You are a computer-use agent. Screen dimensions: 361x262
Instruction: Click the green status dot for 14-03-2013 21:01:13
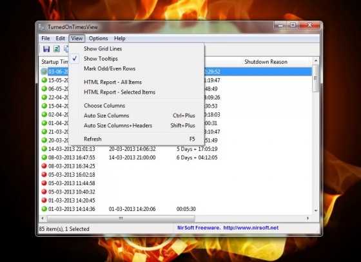[x=44, y=149]
